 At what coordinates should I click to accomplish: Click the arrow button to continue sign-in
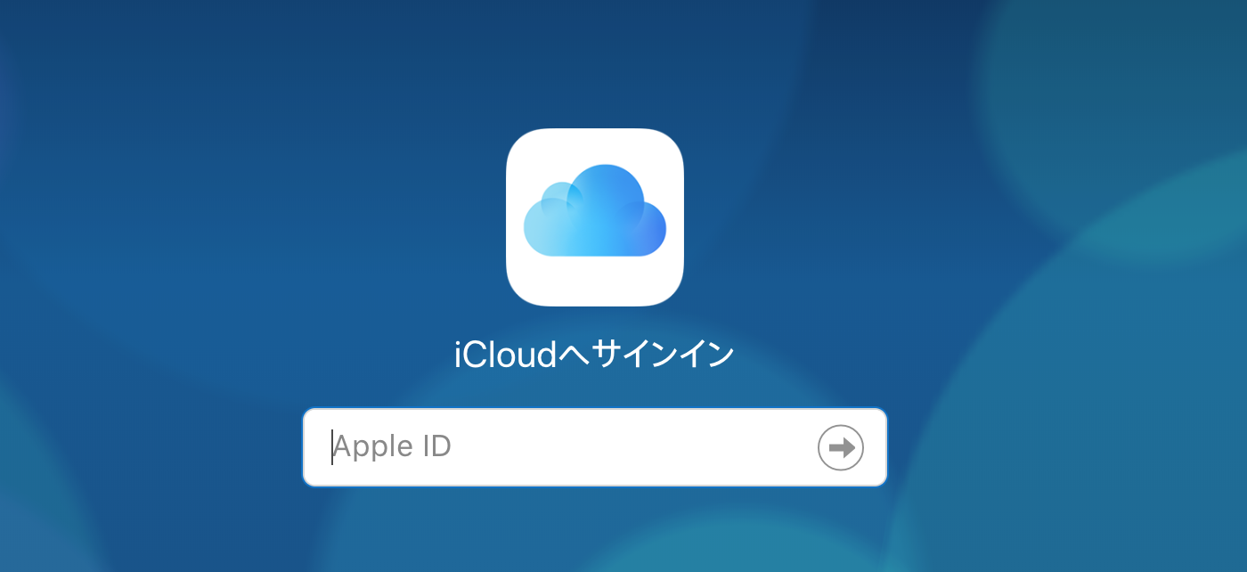tap(841, 447)
